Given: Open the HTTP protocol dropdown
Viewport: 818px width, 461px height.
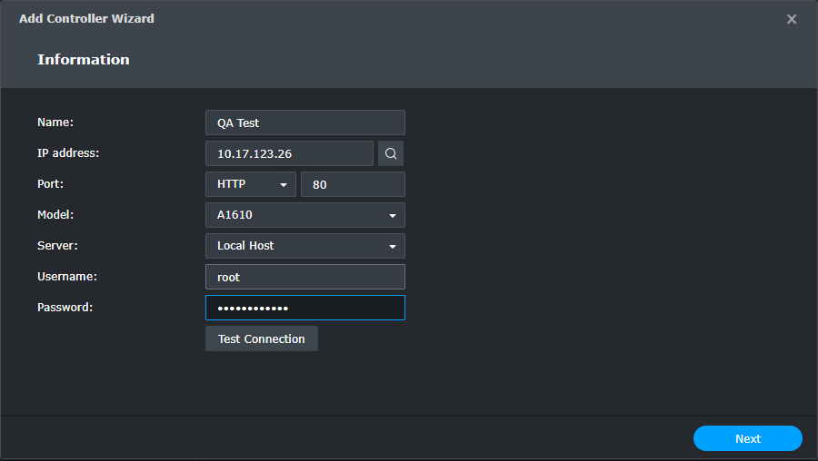Looking at the screenshot, I should [251, 184].
